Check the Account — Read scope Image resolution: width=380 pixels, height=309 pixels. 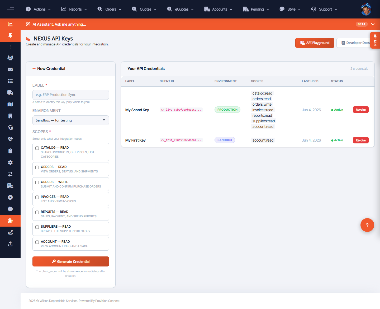(37, 242)
